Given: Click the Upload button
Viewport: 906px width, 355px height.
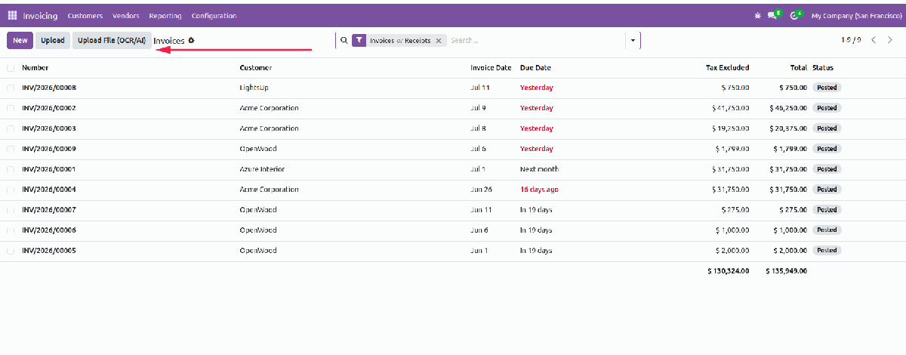Looking at the screenshot, I should point(53,40).
